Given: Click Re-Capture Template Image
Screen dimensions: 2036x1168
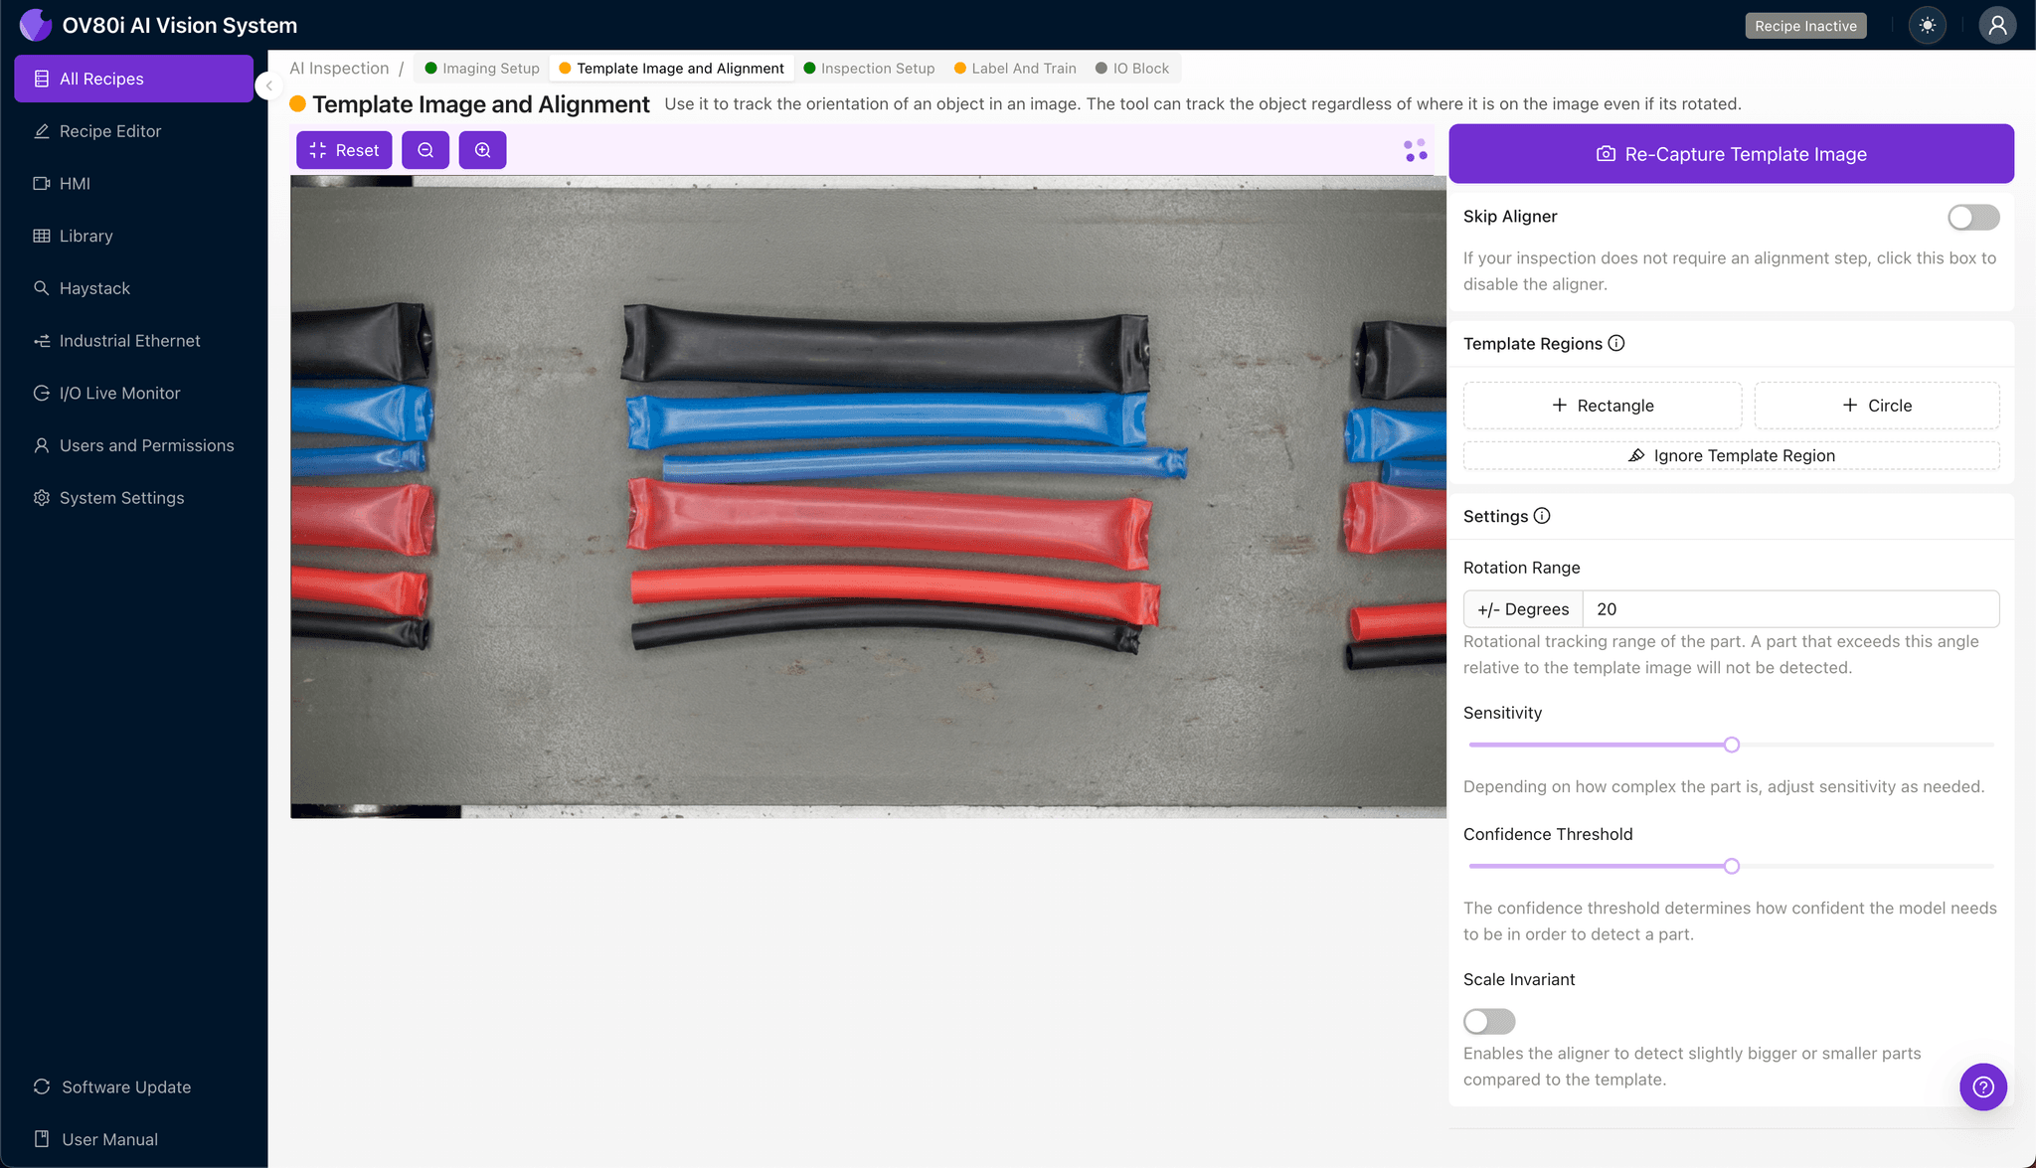Looking at the screenshot, I should pos(1731,153).
